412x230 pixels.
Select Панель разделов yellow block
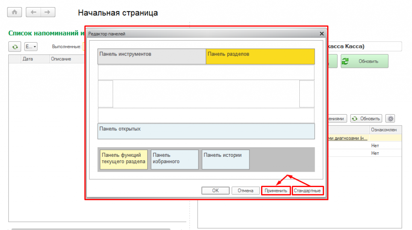[260, 56]
